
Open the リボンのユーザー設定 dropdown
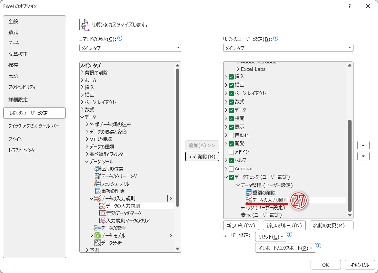tap(288, 48)
